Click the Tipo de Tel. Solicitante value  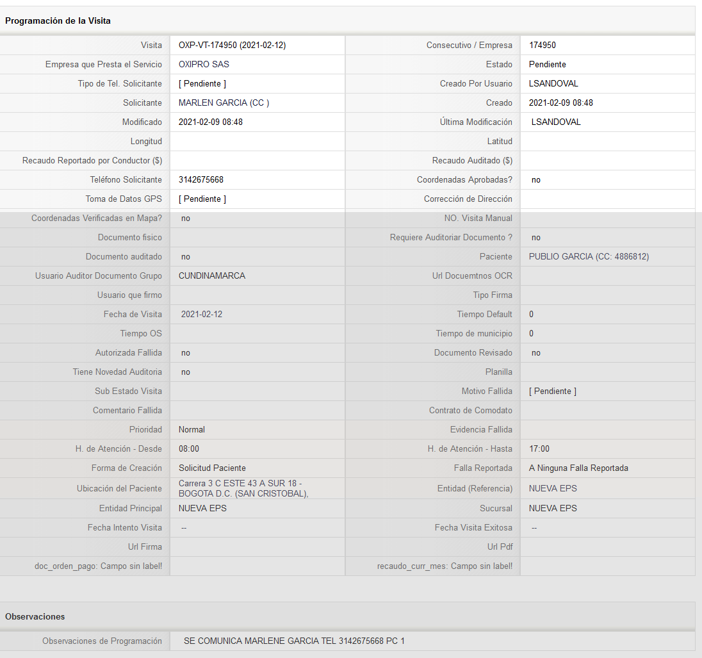pos(202,84)
